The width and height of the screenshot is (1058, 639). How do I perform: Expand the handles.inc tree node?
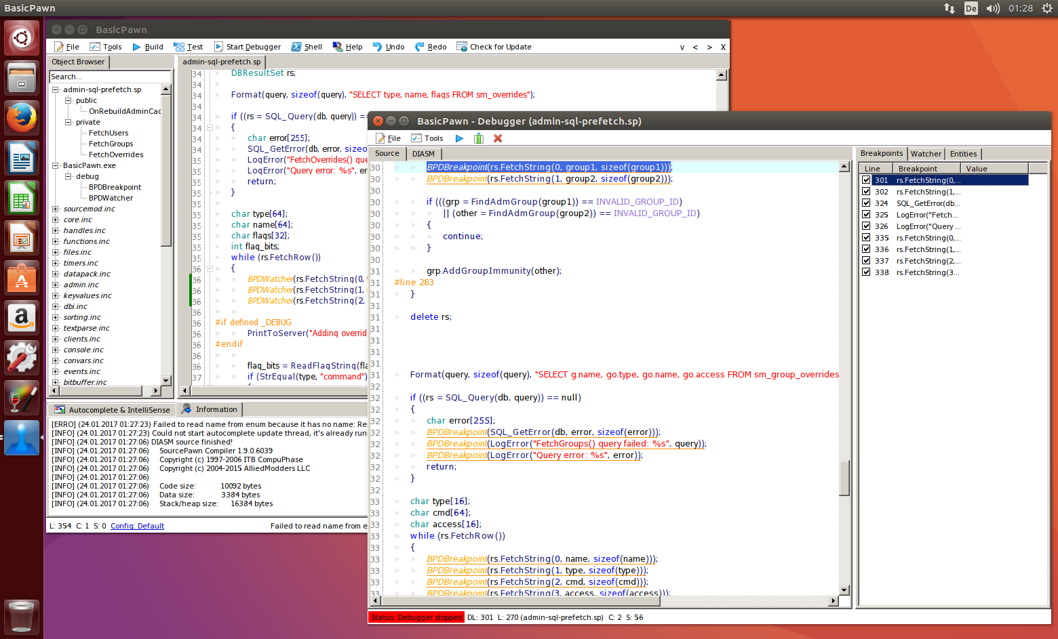[x=56, y=230]
